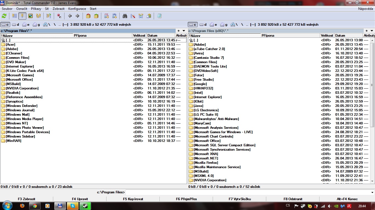375x210 pixels.
Task: Open right panel directory history dropdown arrow
Action: point(372,31)
